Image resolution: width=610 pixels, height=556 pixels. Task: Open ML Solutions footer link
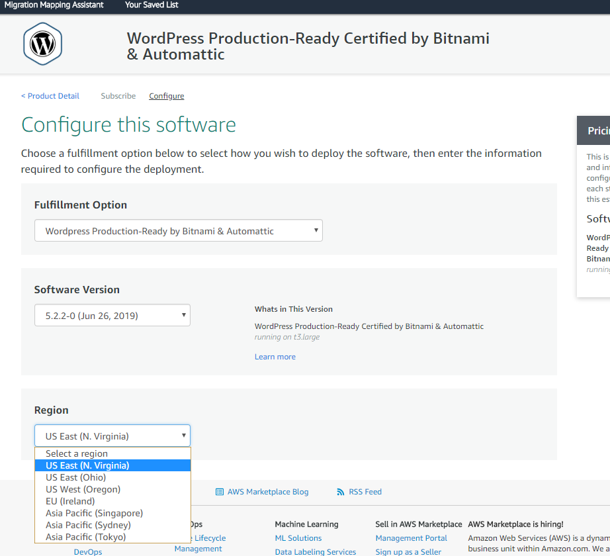coord(298,538)
